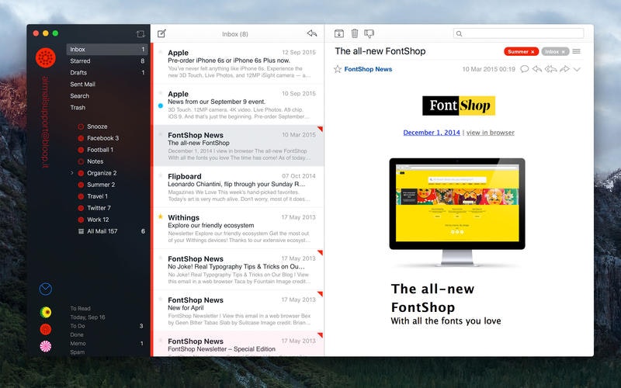The height and width of the screenshot is (388, 621).
Task: Click the 'view in browser' link
Action: pos(491,133)
